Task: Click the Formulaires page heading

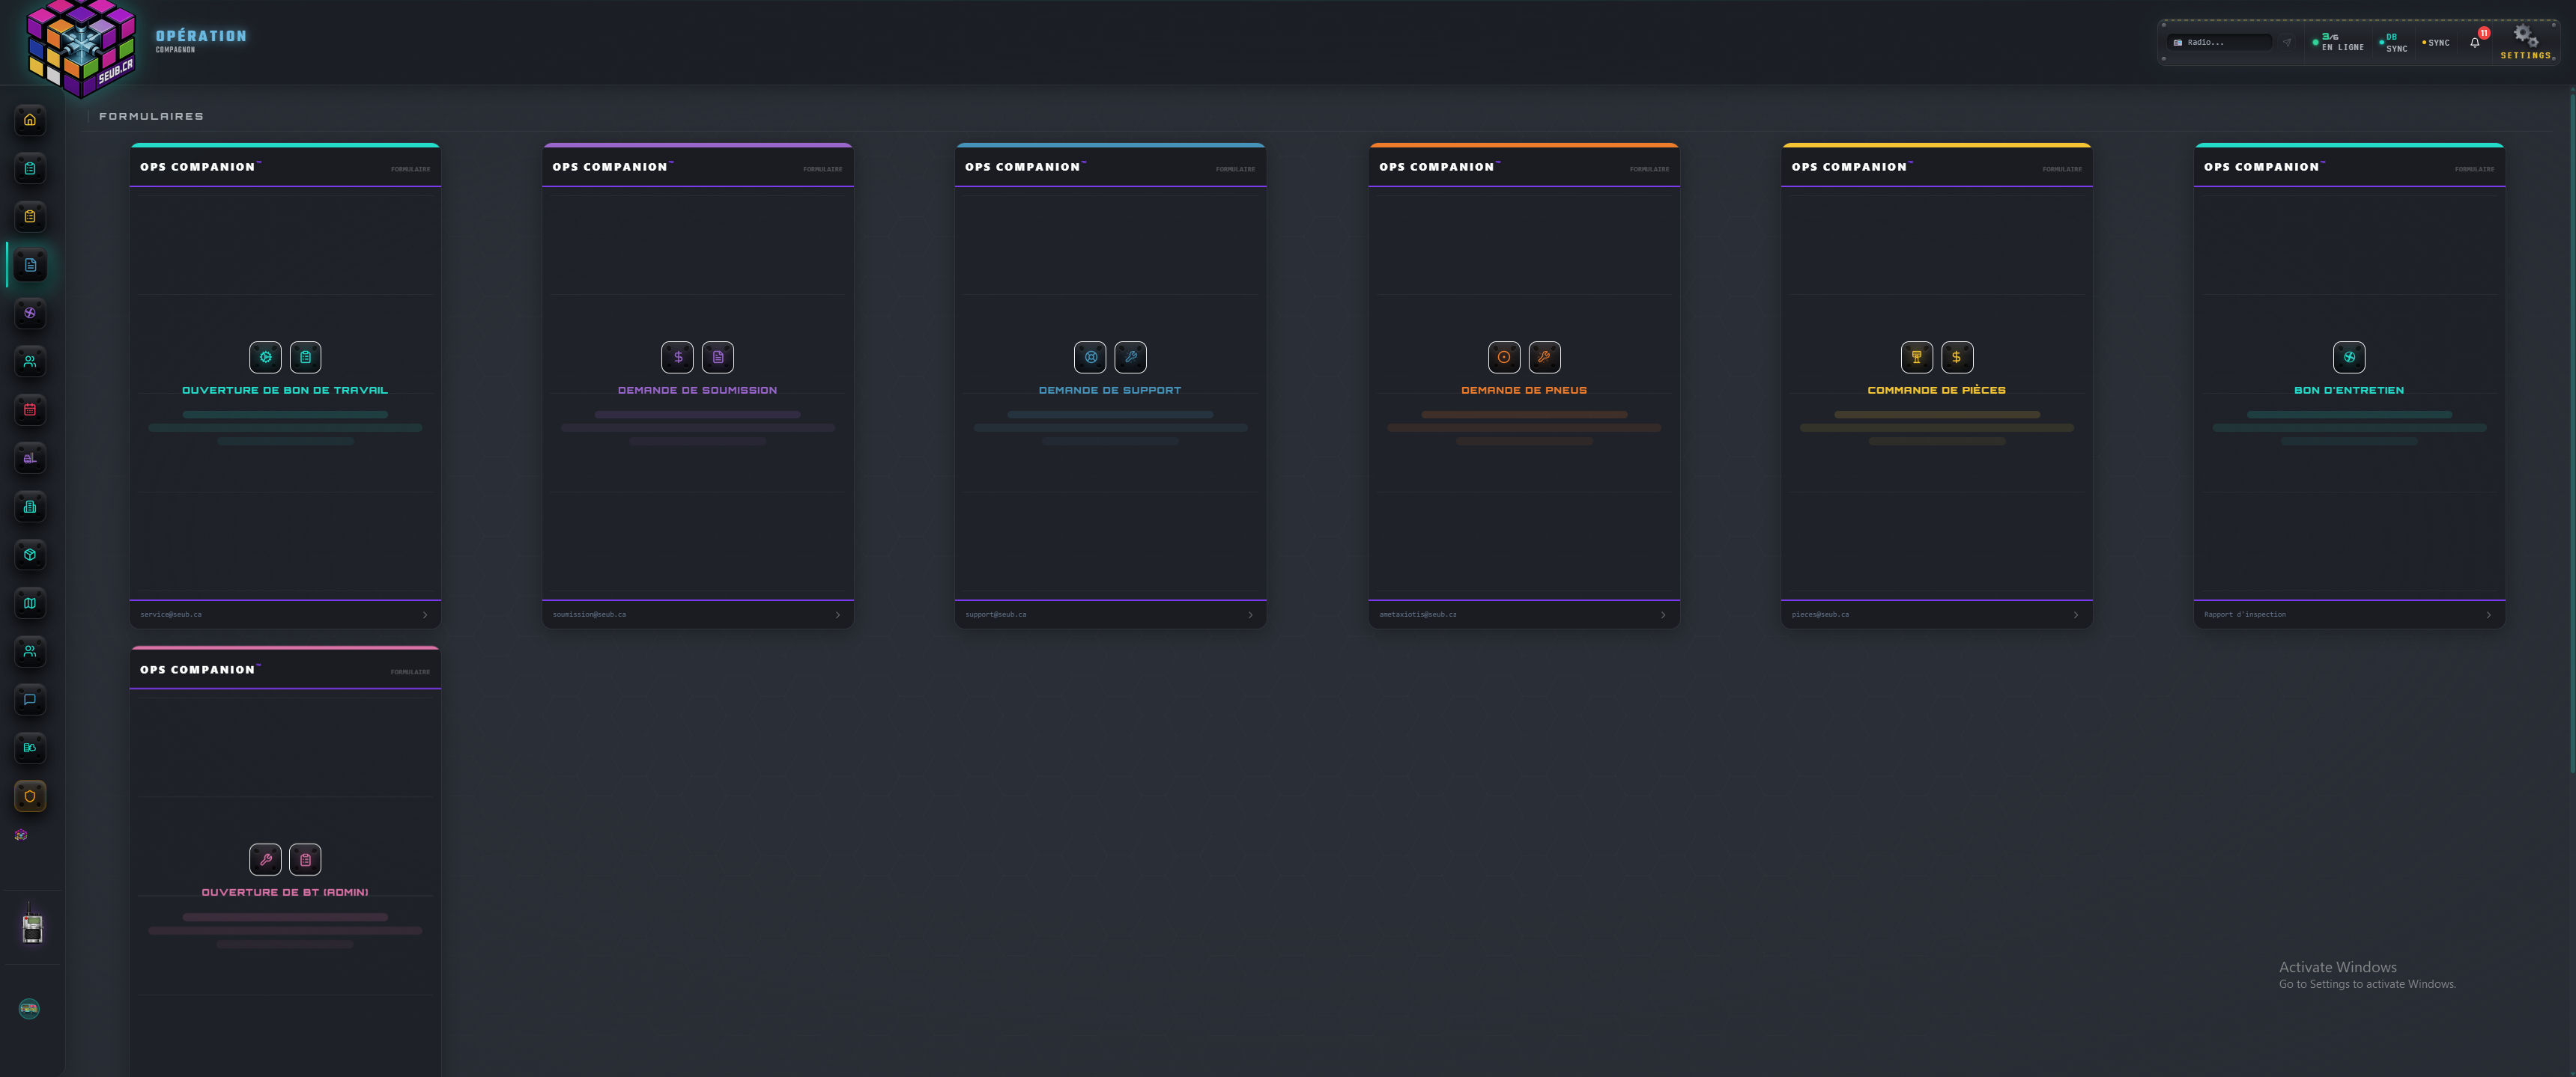Action: click(x=151, y=116)
